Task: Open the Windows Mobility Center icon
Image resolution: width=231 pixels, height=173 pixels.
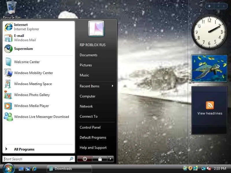Action: [x=8, y=73]
